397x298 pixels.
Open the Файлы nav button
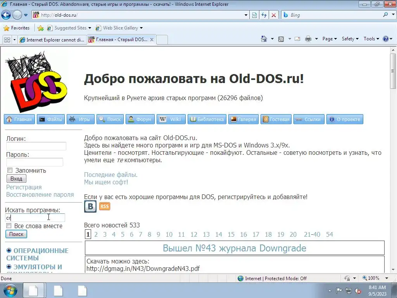click(51, 120)
